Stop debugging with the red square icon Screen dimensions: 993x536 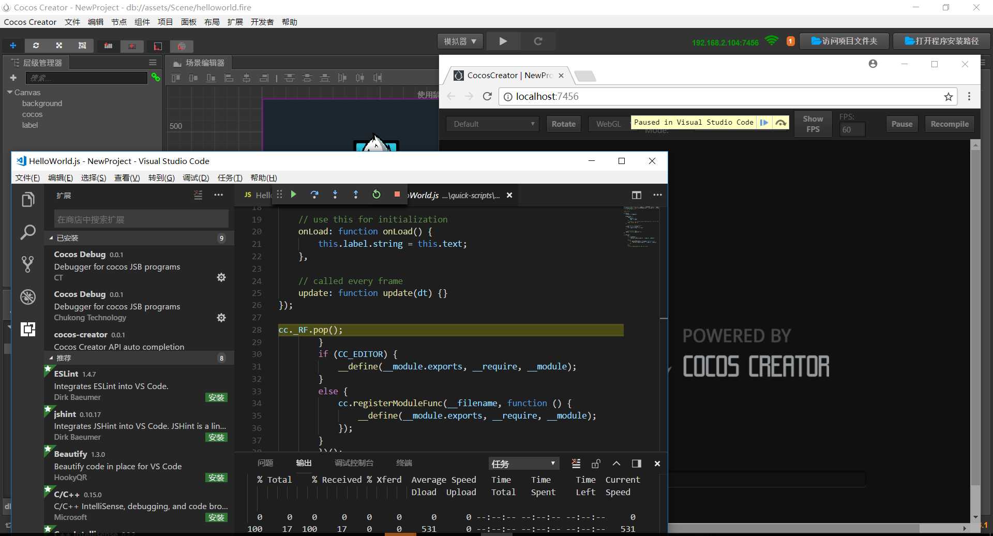[x=397, y=195]
